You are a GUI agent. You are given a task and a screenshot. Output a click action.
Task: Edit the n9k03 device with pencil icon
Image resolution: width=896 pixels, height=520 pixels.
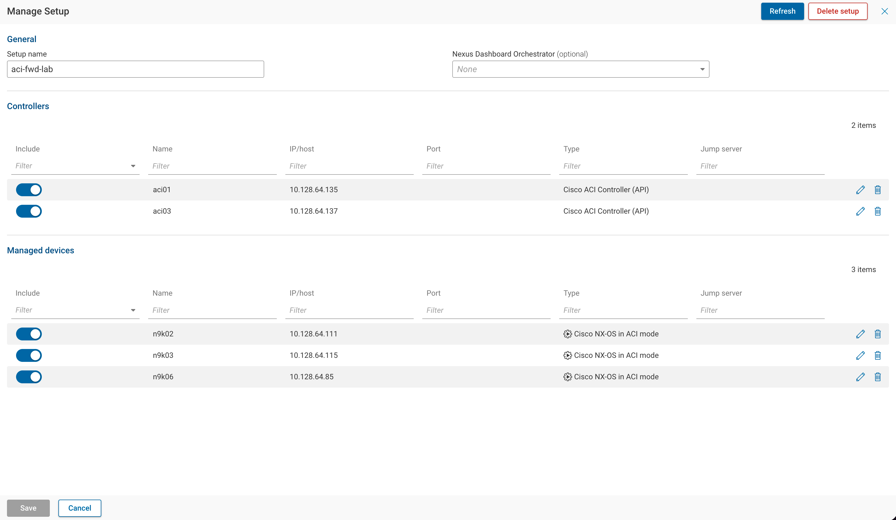tap(860, 355)
